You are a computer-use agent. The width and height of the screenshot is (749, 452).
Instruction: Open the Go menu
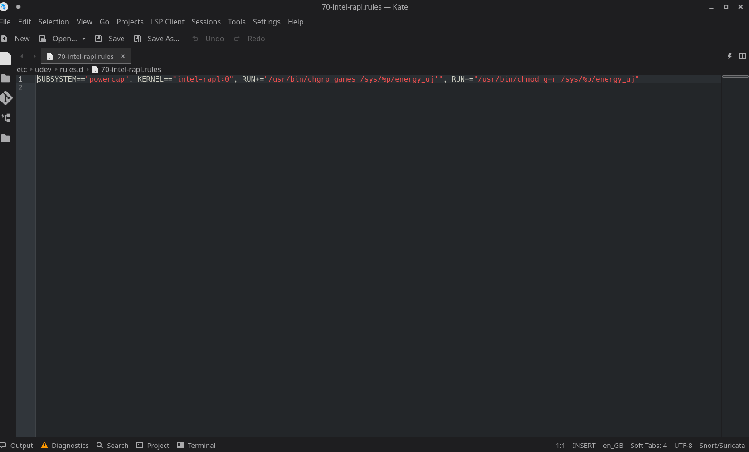(x=104, y=22)
